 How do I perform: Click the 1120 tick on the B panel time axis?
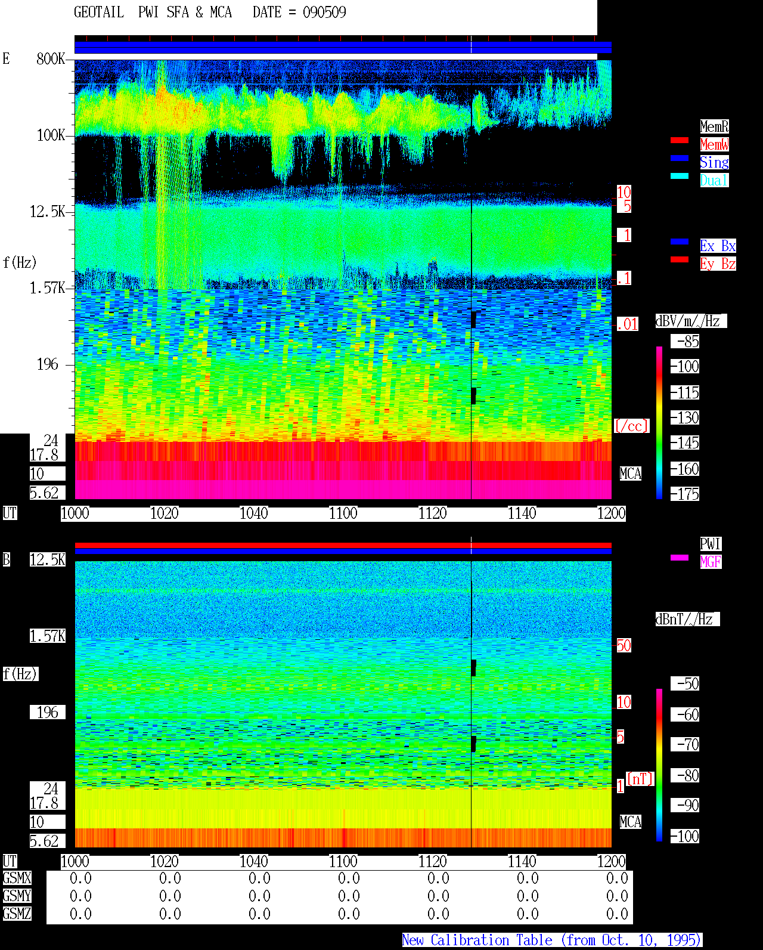click(x=433, y=861)
